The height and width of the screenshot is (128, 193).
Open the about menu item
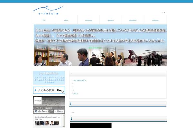[x=66, y=20]
